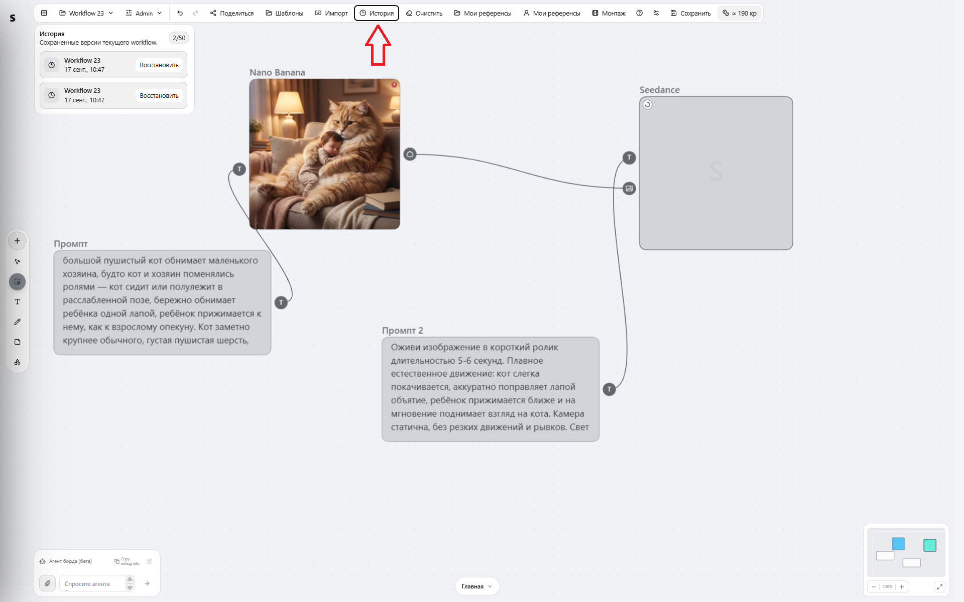Open Мои референсы with folder icon
The image size is (964, 602).
pos(483,13)
